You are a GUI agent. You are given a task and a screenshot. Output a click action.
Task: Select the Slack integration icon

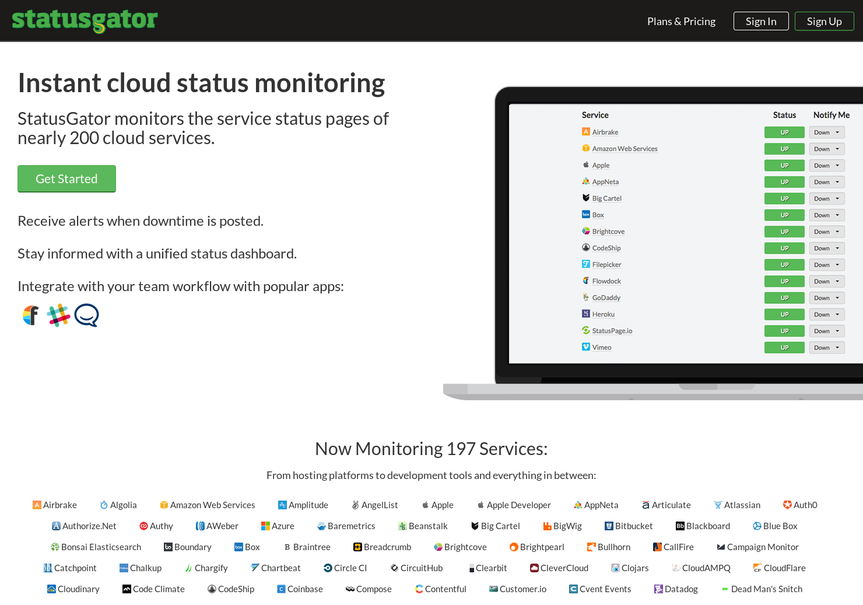click(x=58, y=315)
